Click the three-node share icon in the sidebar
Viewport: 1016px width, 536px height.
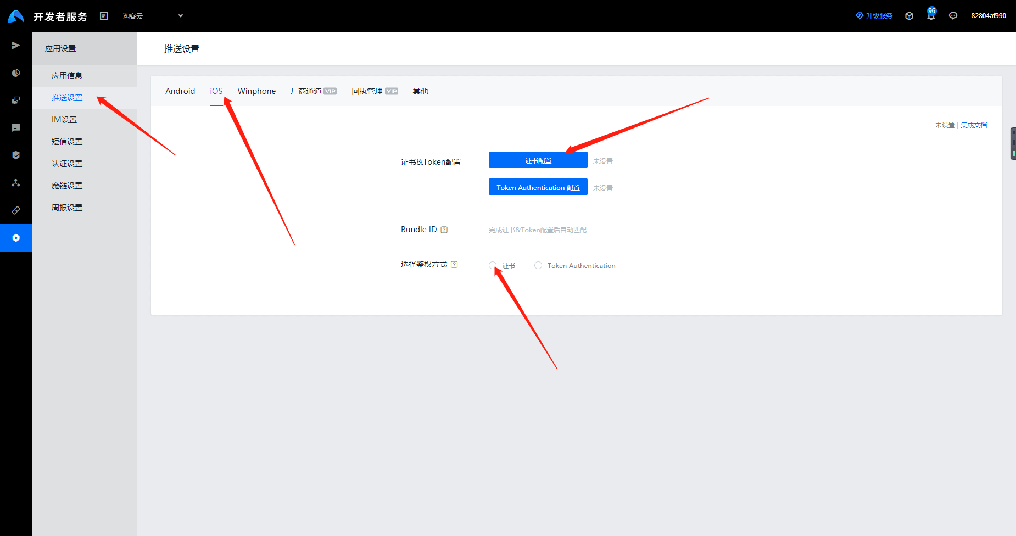coord(16,183)
